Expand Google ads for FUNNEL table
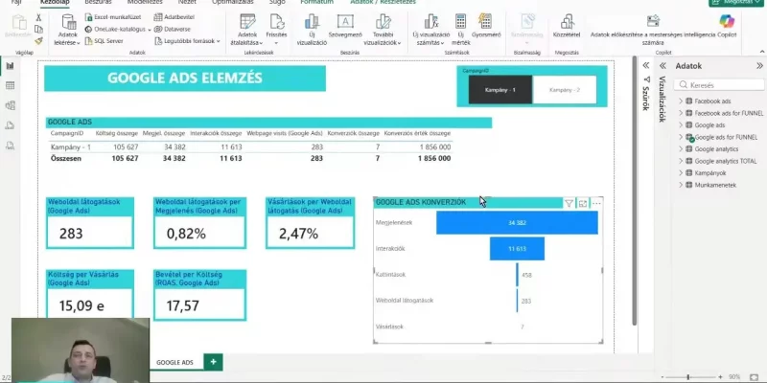 click(681, 137)
